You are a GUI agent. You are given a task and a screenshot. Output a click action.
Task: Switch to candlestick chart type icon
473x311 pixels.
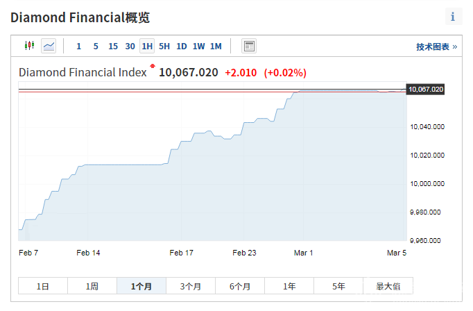point(29,46)
